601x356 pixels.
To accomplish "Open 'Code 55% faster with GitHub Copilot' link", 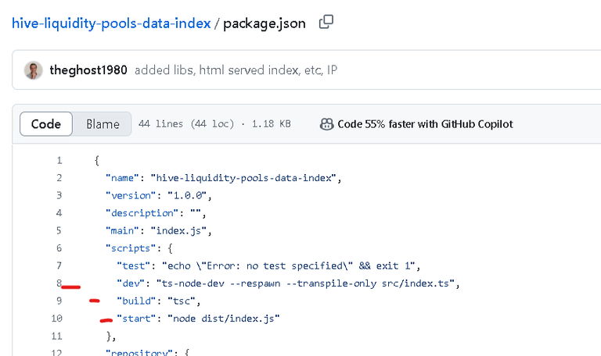I will click(425, 124).
